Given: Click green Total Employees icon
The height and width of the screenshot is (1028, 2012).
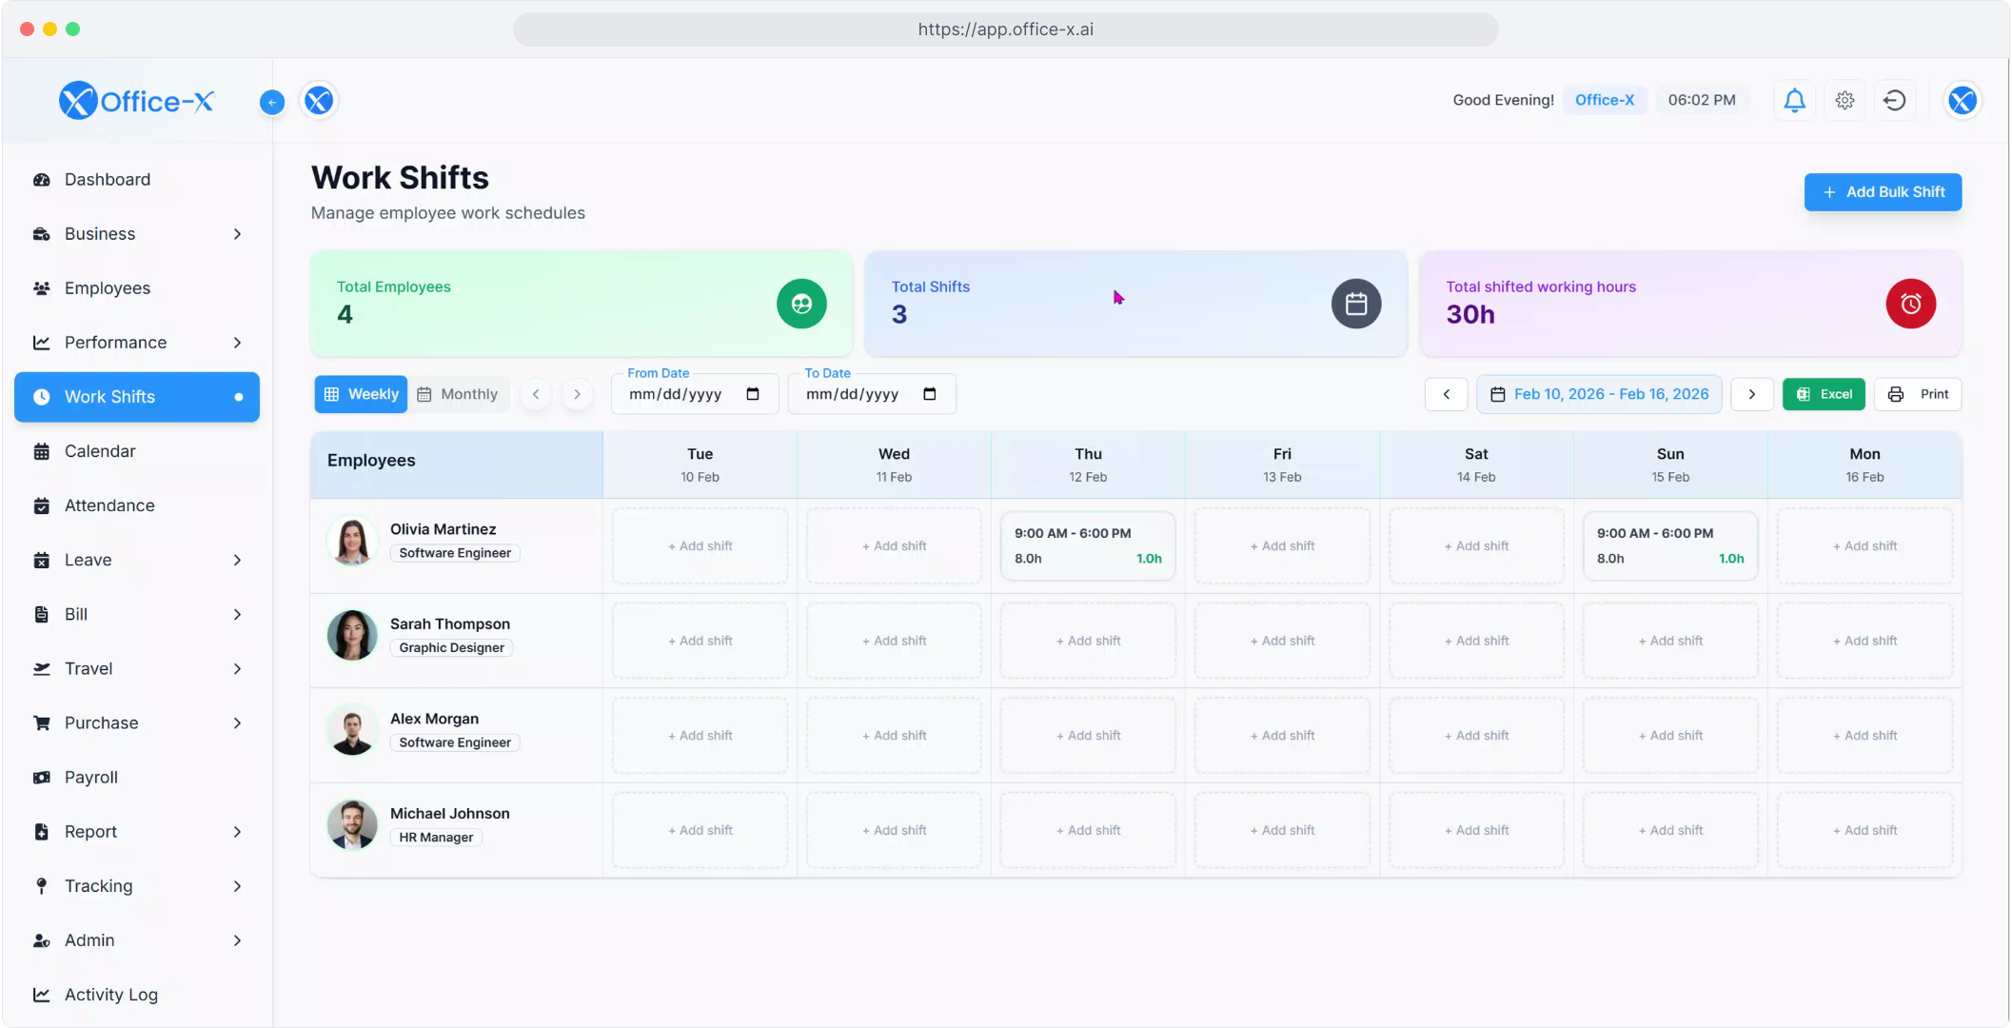Looking at the screenshot, I should (801, 304).
